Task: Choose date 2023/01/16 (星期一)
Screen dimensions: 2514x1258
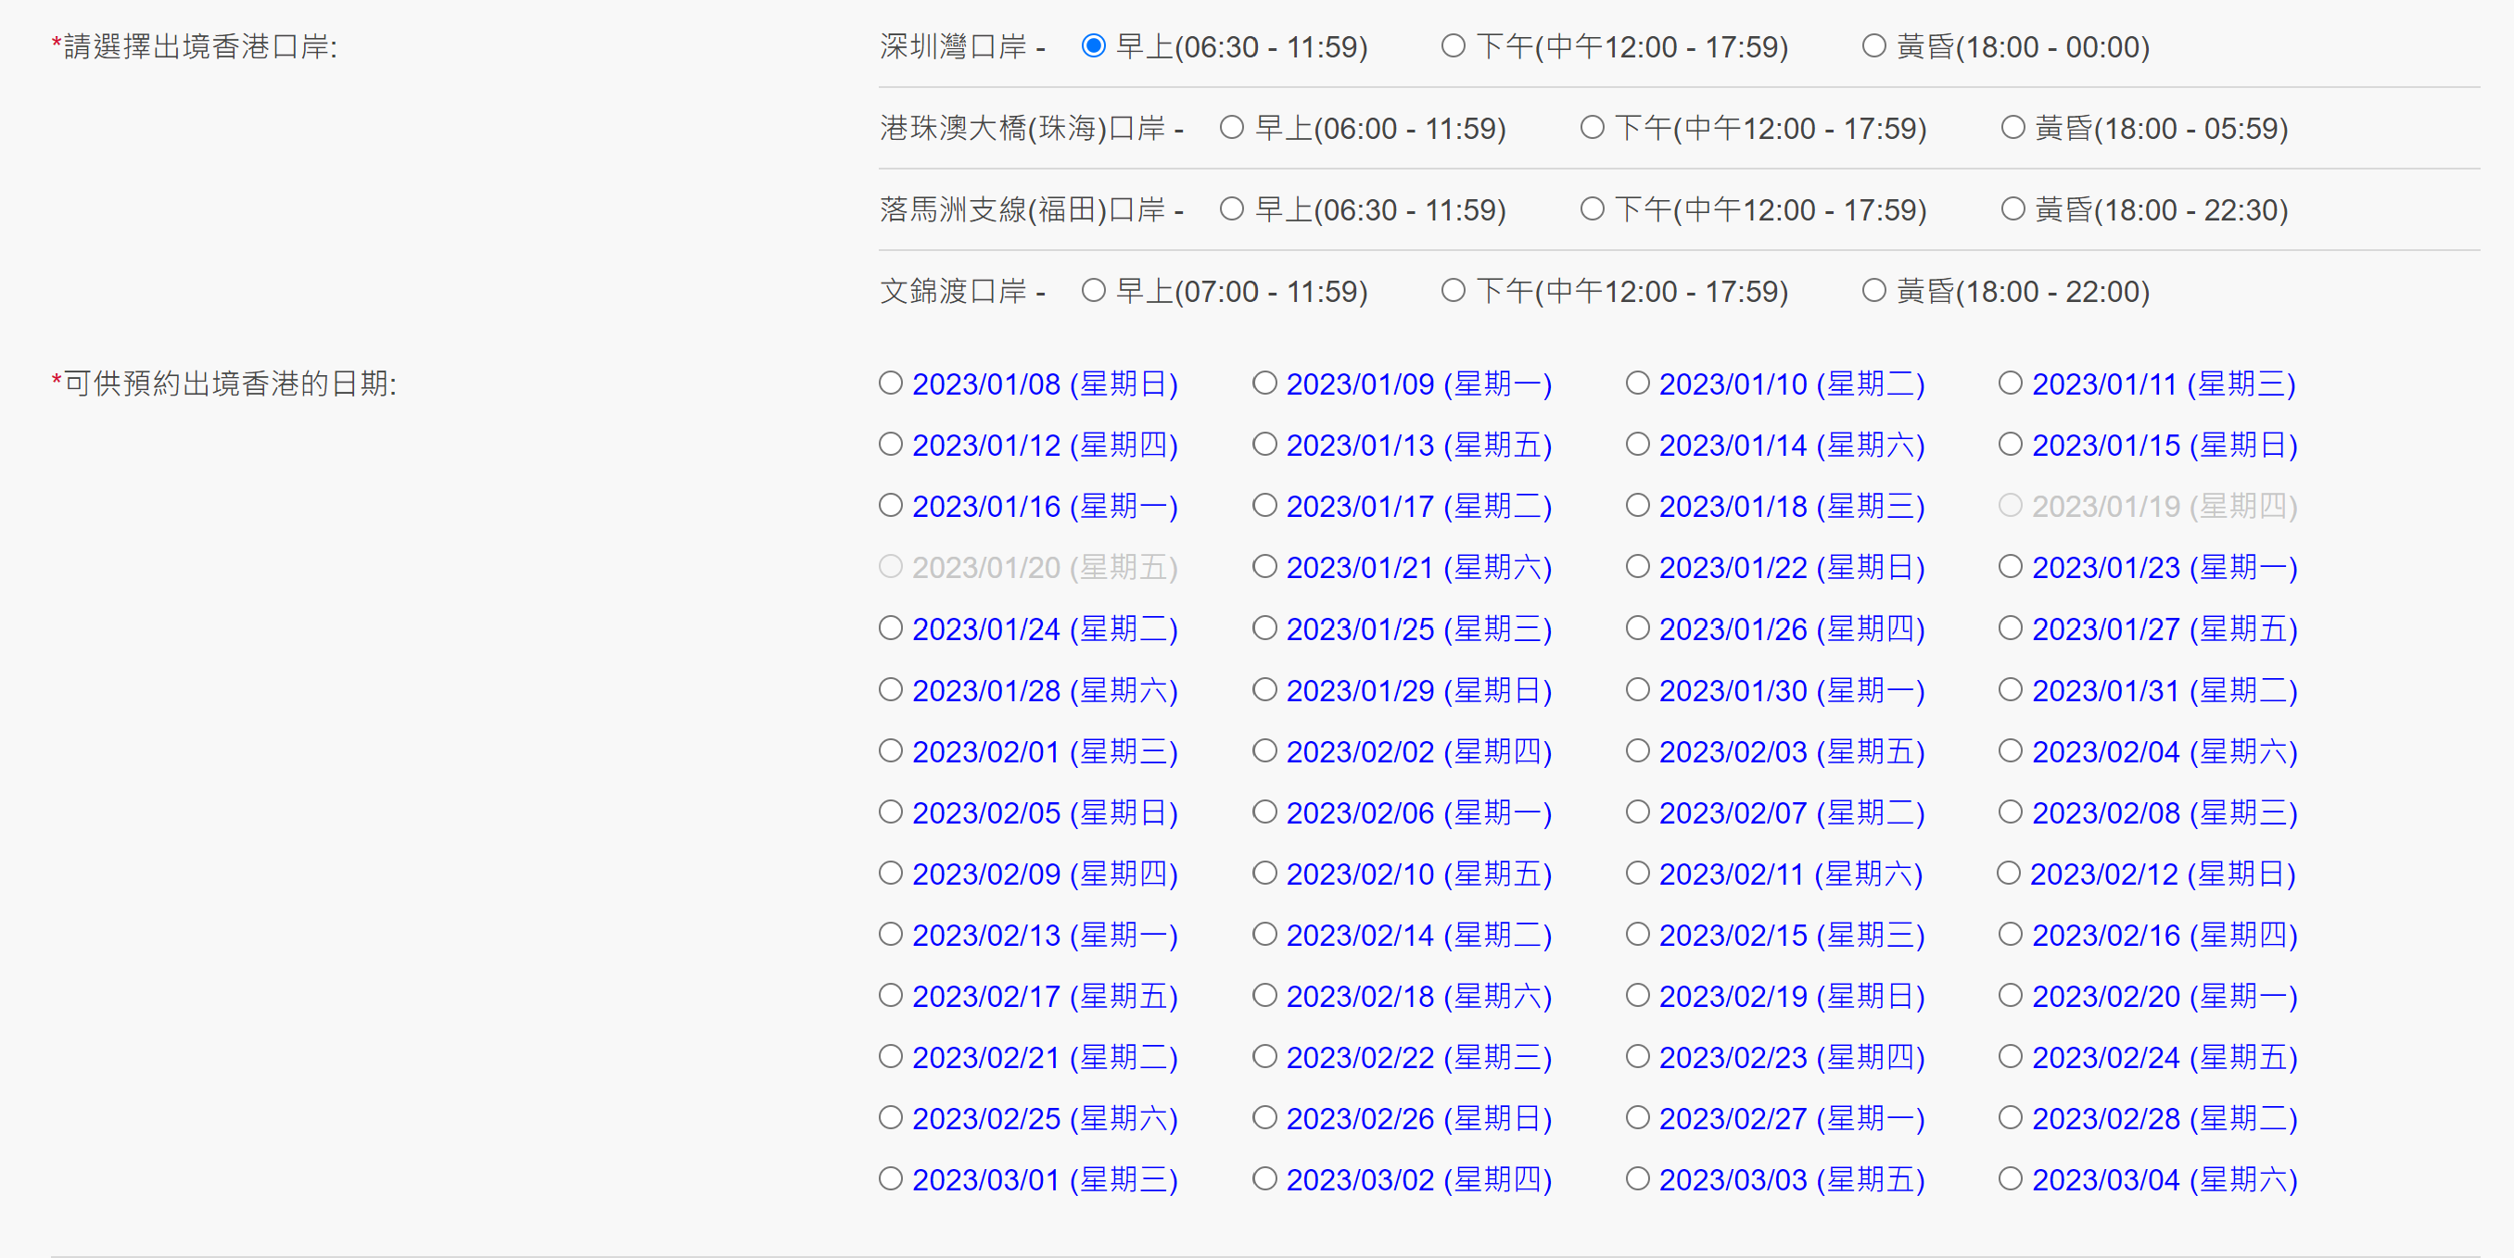Action: [x=890, y=506]
